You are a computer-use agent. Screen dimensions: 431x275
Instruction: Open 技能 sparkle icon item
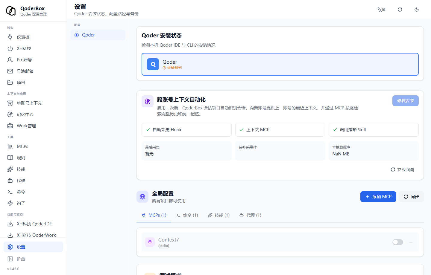(x=33, y=169)
